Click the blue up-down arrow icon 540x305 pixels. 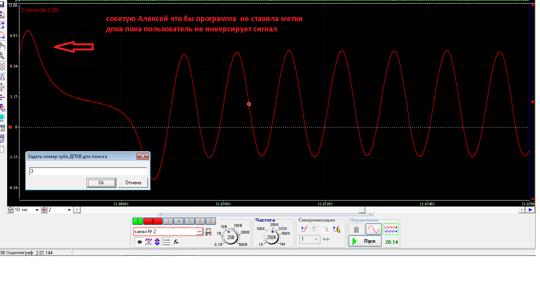point(157,241)
